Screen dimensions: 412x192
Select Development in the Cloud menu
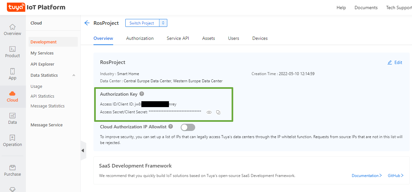pyautogui.click(x=53, y=42)
